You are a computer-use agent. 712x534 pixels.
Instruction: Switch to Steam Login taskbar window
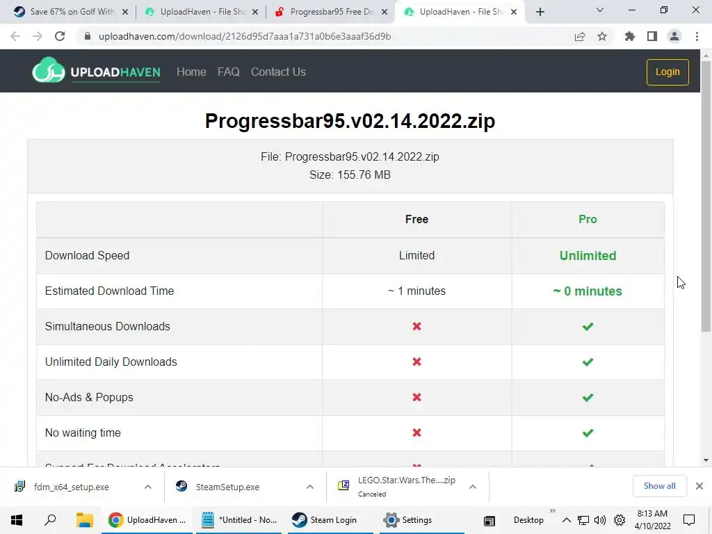point(330,520)
